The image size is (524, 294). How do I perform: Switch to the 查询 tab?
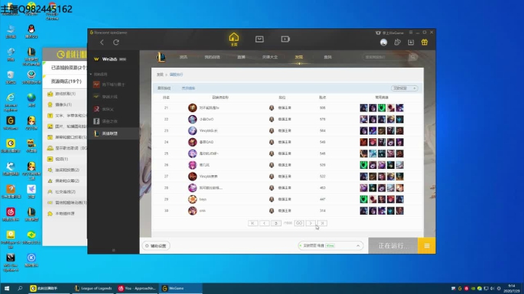tap(327, 57)
